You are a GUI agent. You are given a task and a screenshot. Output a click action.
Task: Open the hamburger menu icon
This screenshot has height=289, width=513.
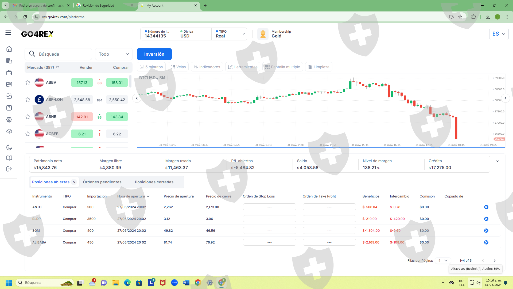click(x=8, y=33)
